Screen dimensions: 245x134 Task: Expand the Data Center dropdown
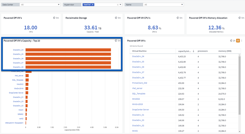(x=59, y=5)
